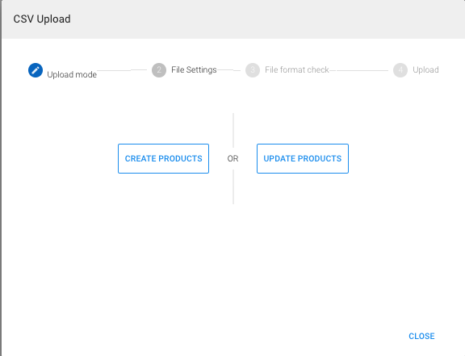
Task: Choose the Create Products option
Action: pos(163,159)
